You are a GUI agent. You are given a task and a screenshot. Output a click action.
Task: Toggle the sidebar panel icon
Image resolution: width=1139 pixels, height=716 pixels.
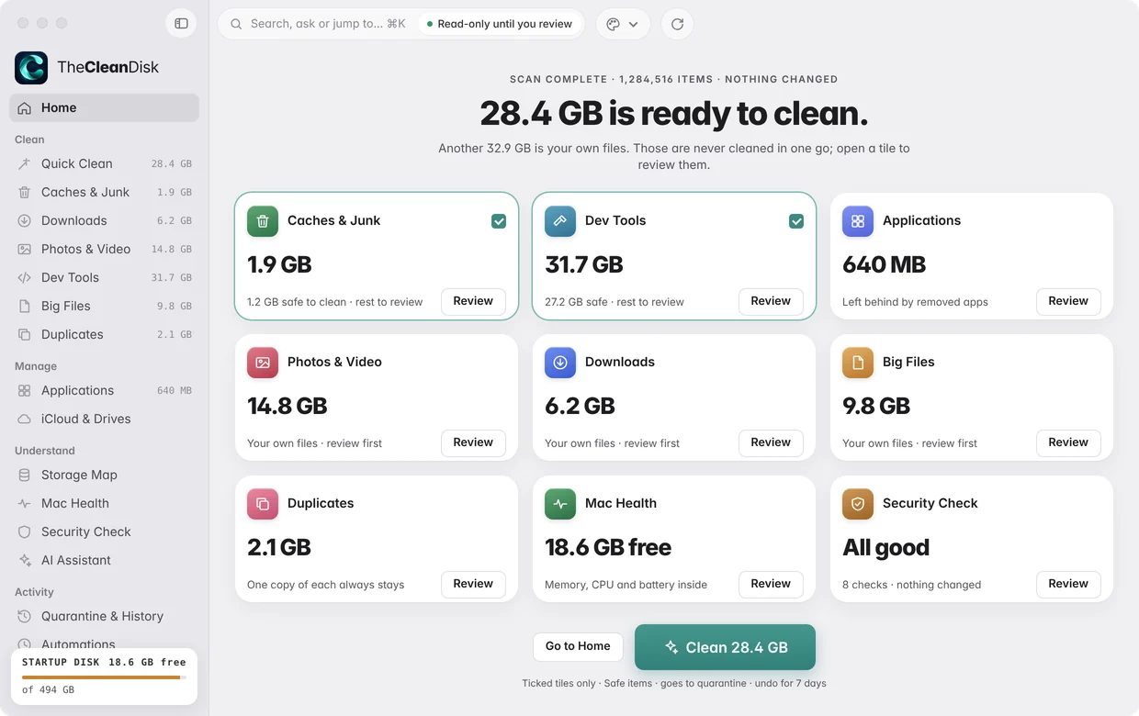point(181,23)
